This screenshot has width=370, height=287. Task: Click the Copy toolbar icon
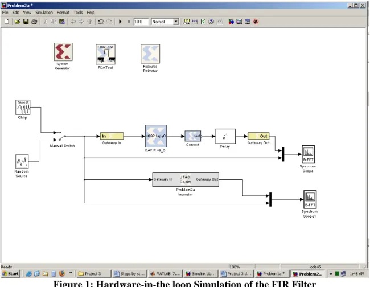pos(54,22)
